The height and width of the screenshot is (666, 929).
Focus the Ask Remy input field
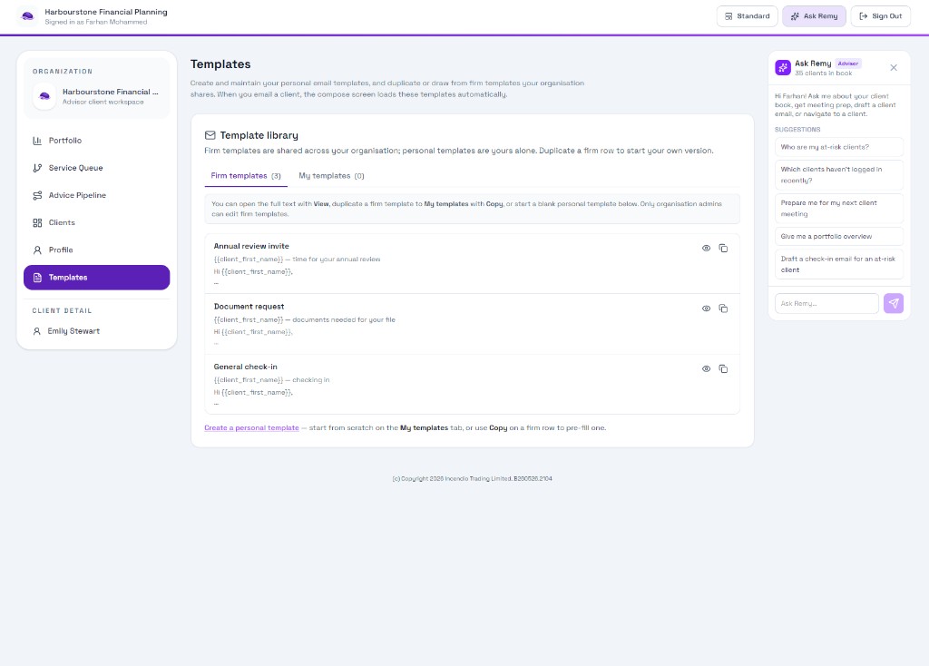pos(826,303)
